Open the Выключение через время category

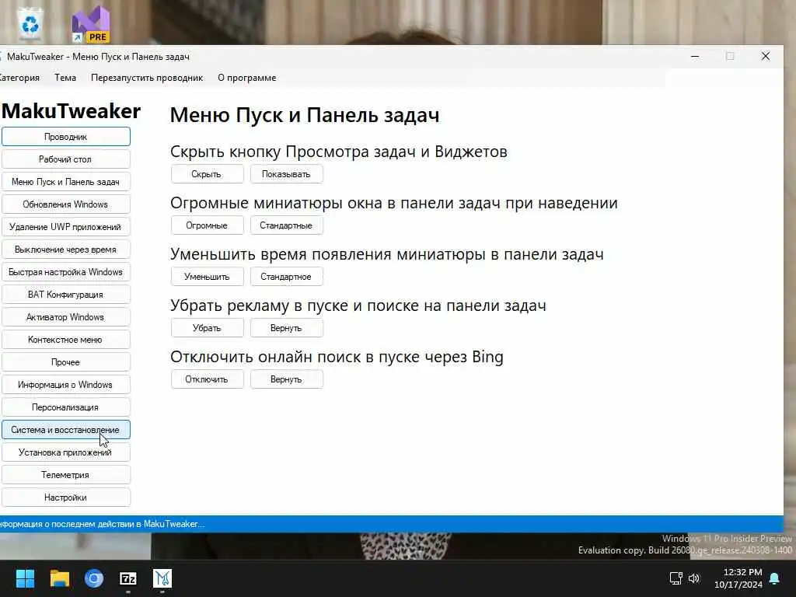66,250
